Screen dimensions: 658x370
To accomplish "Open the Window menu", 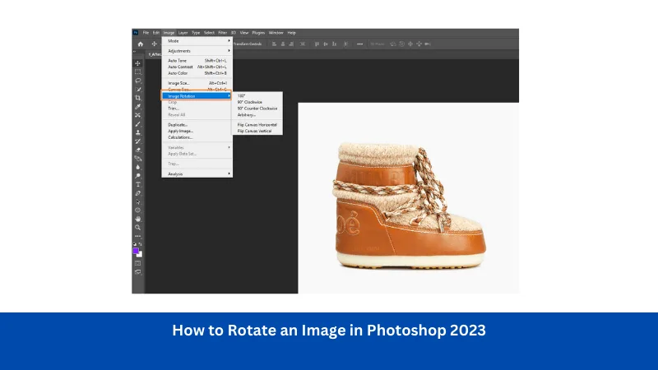I will click(x=276, y=33).
